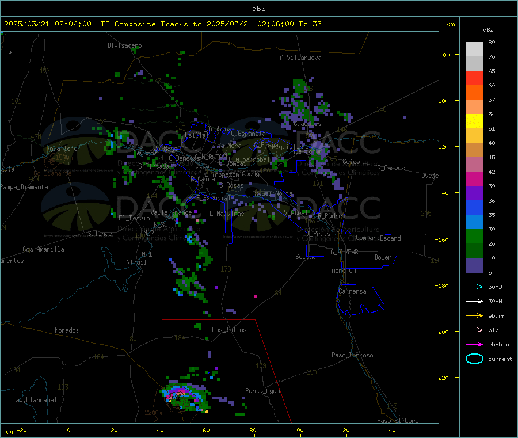Click the Divisadero map label
518x438 pixels.
(124, 45)
